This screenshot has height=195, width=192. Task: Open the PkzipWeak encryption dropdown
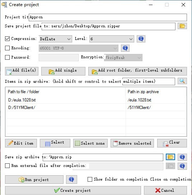pos(123,58)
